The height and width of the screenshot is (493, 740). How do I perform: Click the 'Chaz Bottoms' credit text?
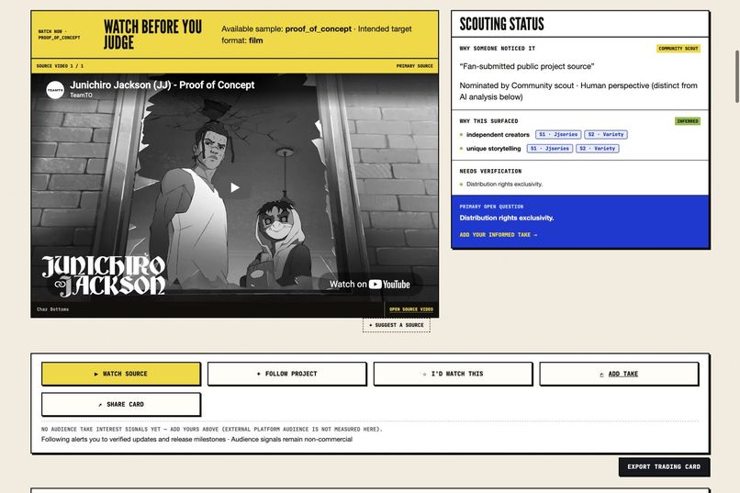[53, 309]
